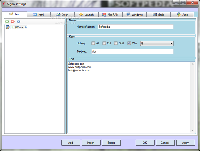Click the Import button
200x151 pixels.
[91, 142]
